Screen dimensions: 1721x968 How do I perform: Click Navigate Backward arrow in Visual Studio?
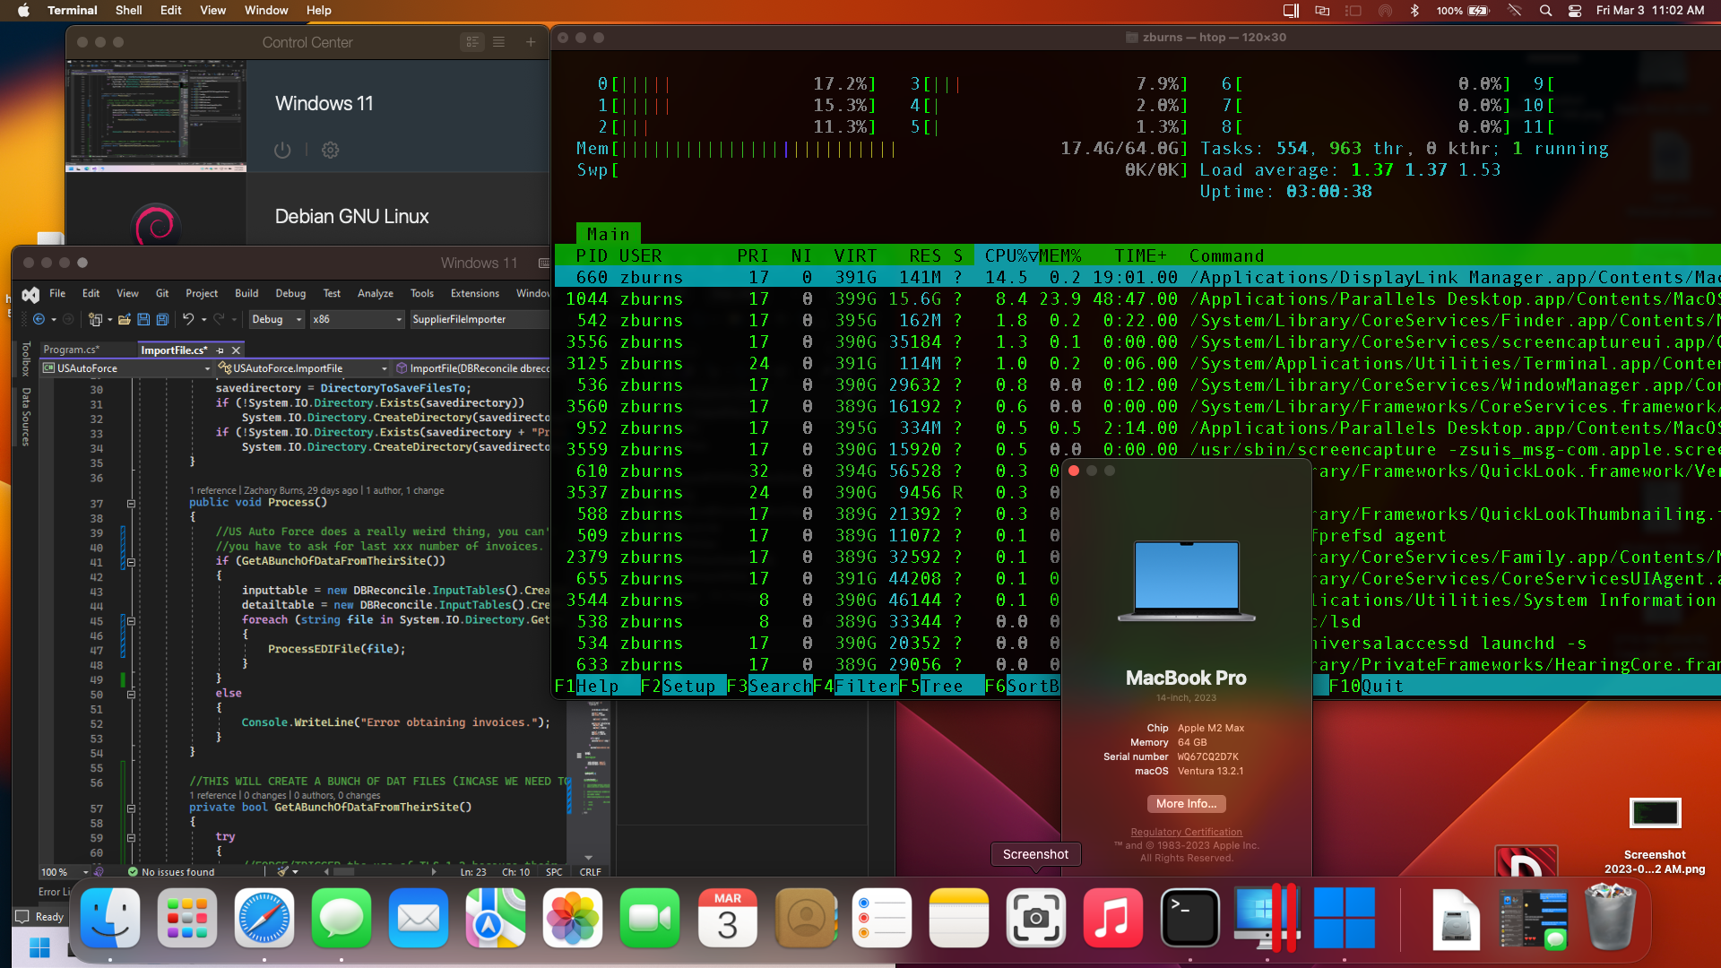click(x=39, y=319)
